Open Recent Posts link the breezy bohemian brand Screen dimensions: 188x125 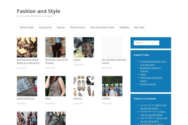tap(151, 79)
